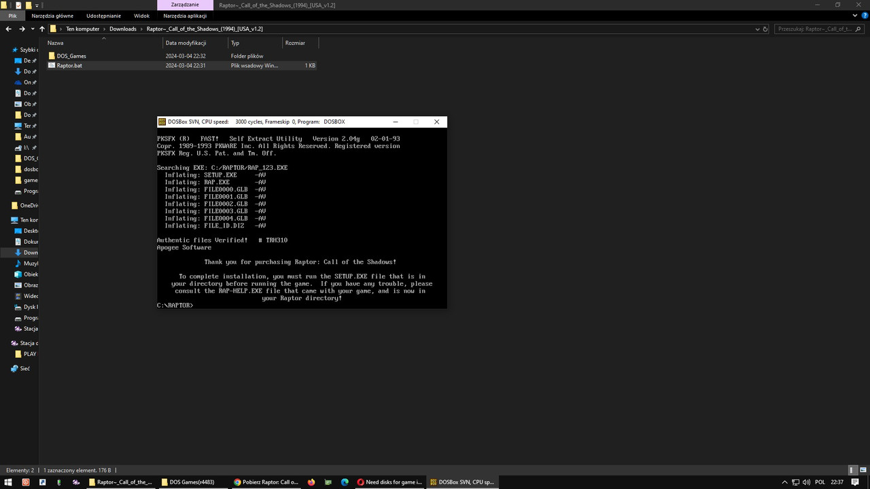Screen dimensions: 870x489
Task: Click the DOSBox window title bar icon
Action: click(162, 122)
